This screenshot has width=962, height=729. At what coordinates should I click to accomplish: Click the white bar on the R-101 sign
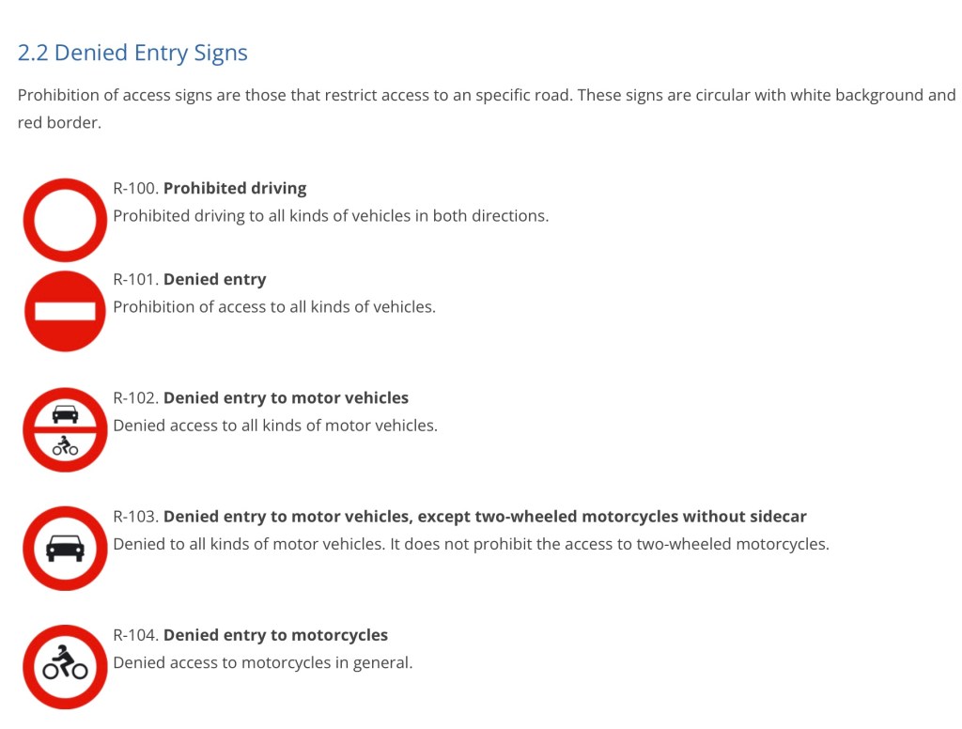tap(65, 312)
